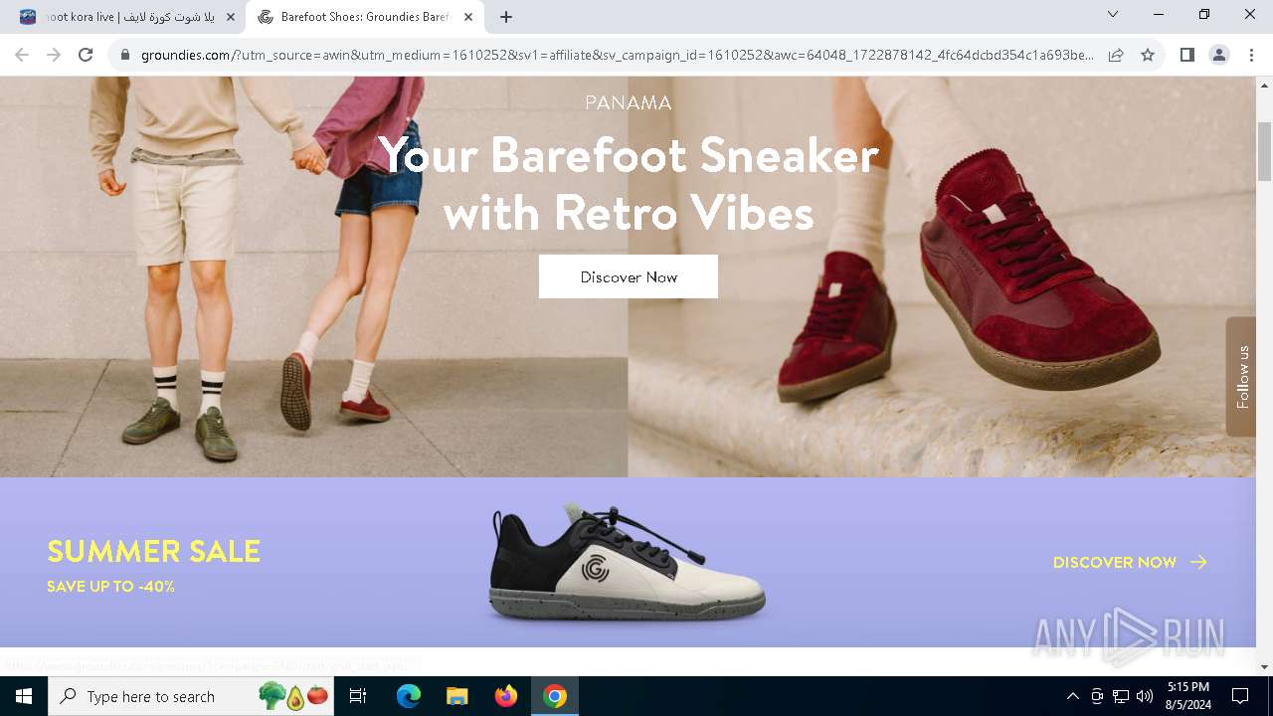Open the Windows Start menu
This screenshot has height=716, width=1273.
24,696
